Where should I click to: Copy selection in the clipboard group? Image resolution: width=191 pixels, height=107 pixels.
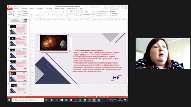point(13,13)
